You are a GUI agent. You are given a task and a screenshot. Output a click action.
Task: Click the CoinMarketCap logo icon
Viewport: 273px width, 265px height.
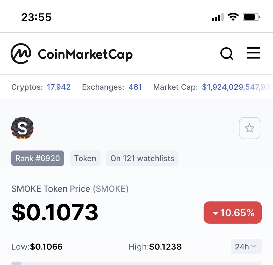[x=21, y=54]
